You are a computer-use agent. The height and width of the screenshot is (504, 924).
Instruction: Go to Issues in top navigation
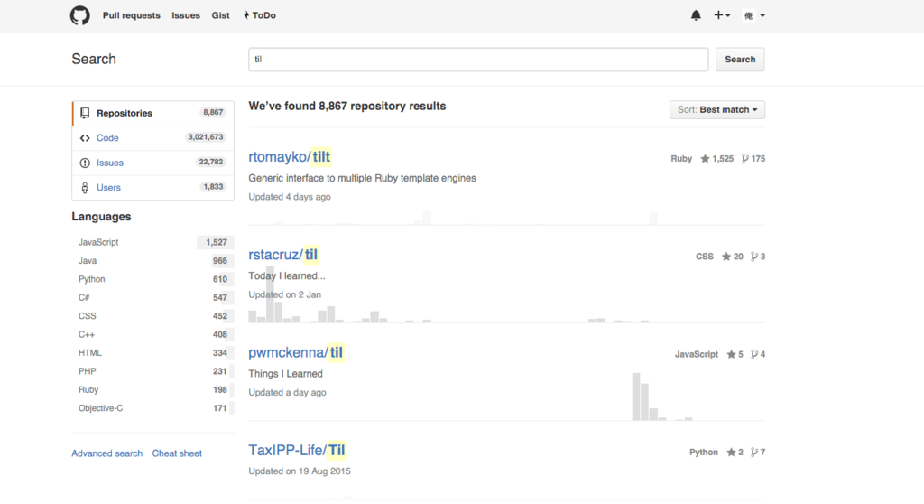click(x=186, y=15)
